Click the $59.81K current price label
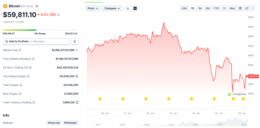This screenshot has width=260, height=128. 254,76
